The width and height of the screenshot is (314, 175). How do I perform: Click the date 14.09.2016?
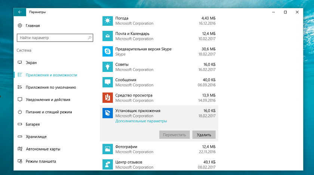pos(207,101)
